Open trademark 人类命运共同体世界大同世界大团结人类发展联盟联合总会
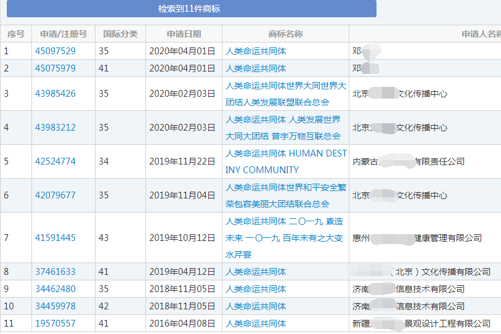This screenshot has width=501, height=334. point(286,94)
